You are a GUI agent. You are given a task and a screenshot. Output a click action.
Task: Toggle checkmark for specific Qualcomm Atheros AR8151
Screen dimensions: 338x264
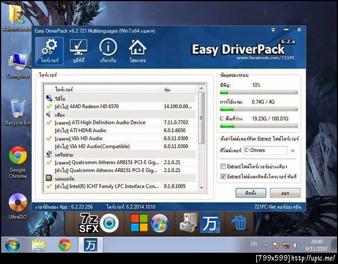(49, 162)
